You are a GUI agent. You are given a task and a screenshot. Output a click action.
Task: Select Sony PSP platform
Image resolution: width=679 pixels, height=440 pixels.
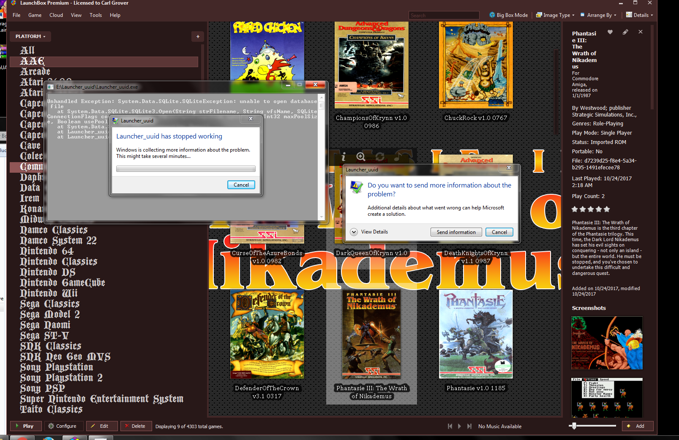click(x=42, y=388)
